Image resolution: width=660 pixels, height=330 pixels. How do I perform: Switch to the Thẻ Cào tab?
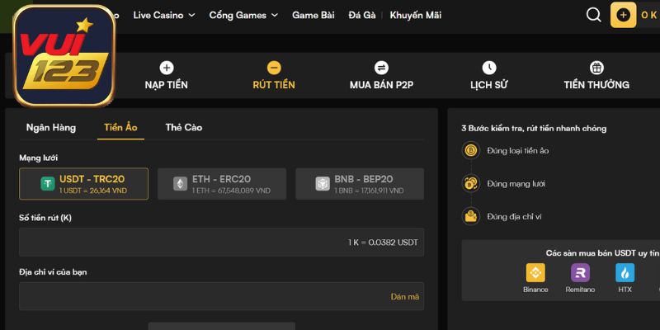[183, 127]
